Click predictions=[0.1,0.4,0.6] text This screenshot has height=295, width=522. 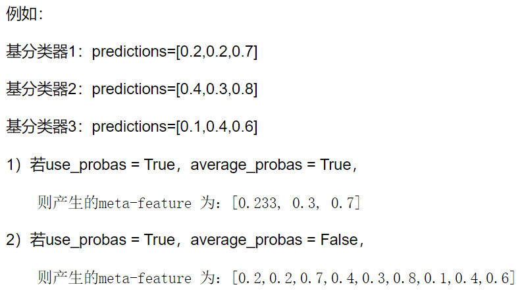(174, 127)
